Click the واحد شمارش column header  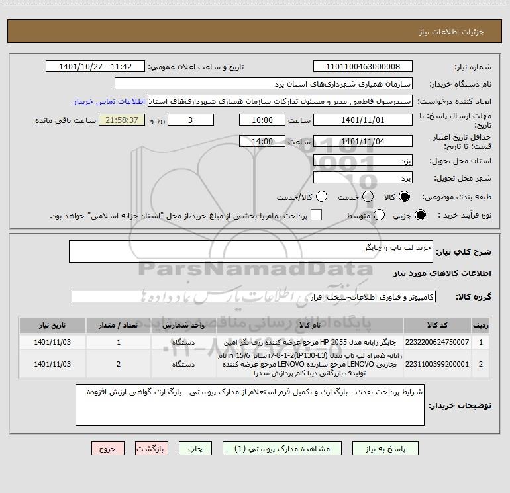(x=183, y=325)
